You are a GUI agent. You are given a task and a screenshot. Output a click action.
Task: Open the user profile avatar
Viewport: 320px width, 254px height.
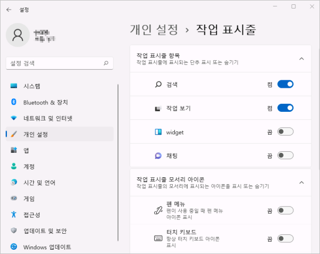coord(18,35)
